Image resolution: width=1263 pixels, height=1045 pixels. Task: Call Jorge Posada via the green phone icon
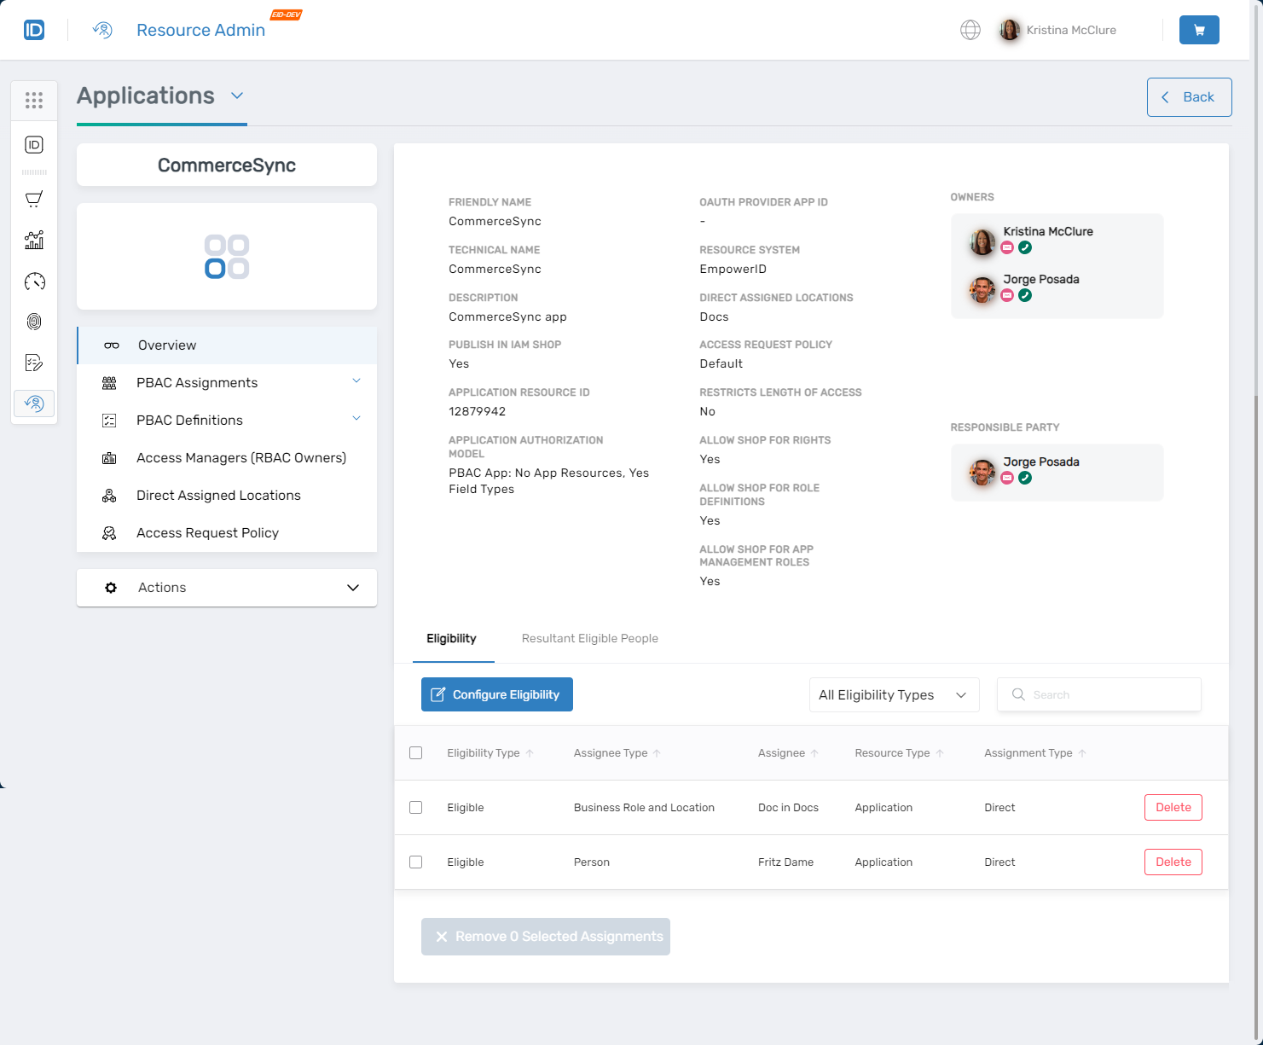coord(1025,295)
